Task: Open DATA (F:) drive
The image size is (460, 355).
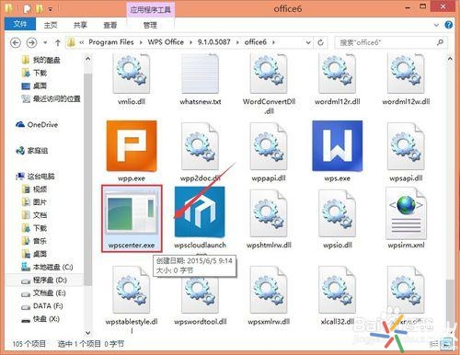Action: pos(42,306)
